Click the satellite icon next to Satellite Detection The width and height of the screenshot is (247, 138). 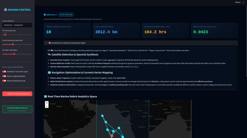[x=49, y=55]
